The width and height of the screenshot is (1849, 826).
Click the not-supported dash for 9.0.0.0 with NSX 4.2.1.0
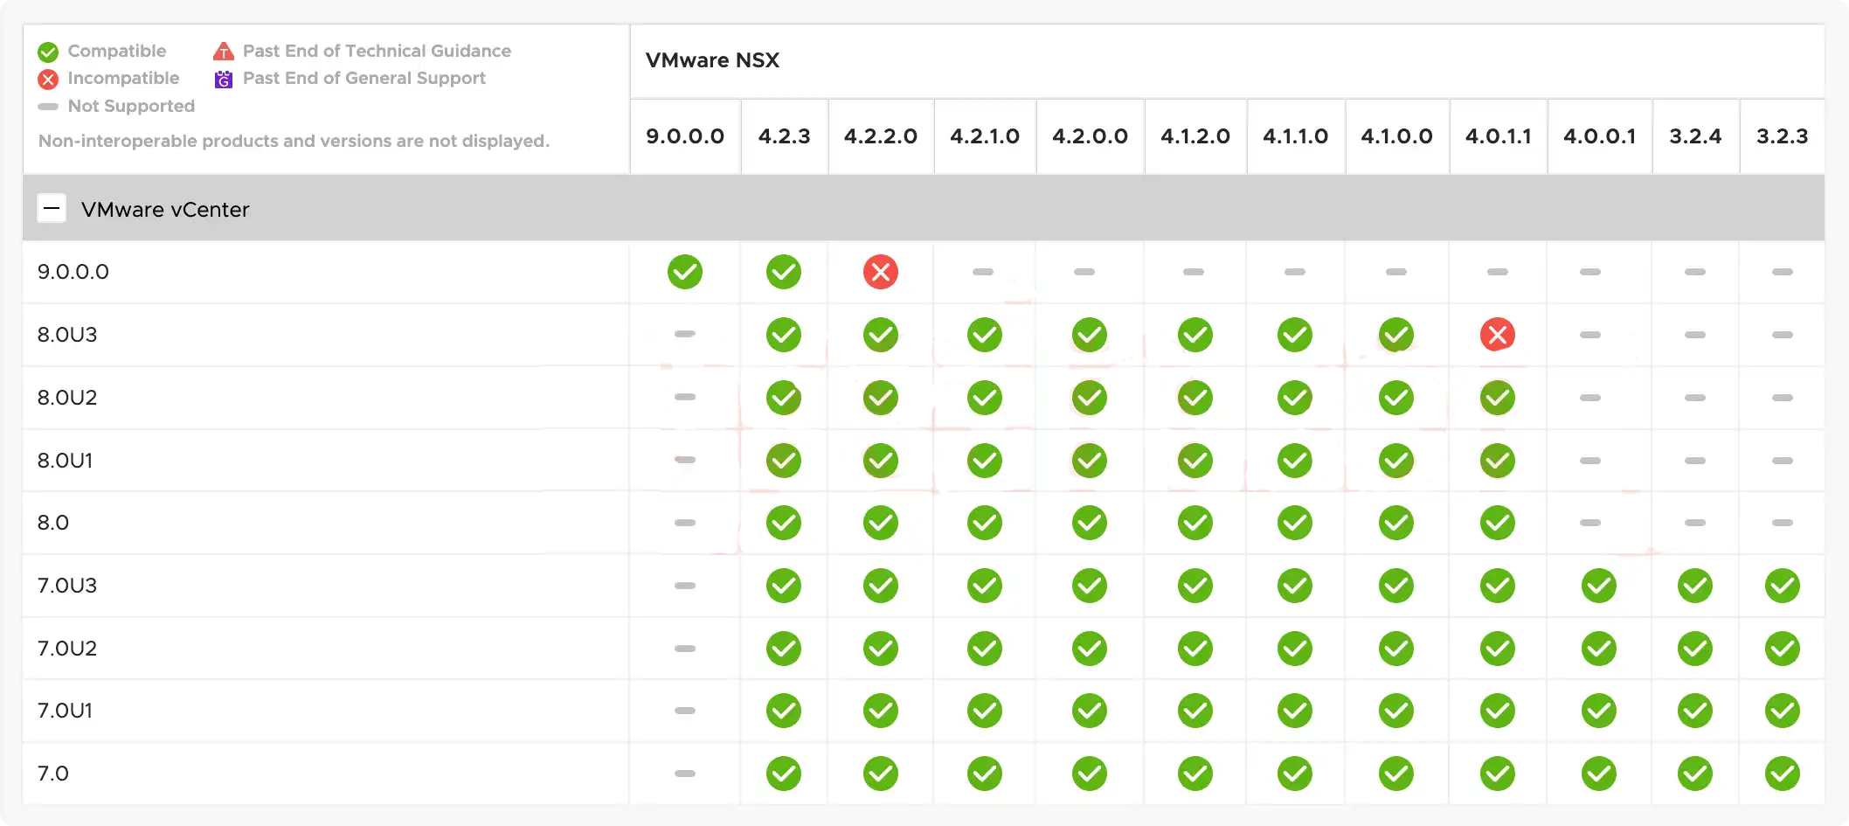984,272
